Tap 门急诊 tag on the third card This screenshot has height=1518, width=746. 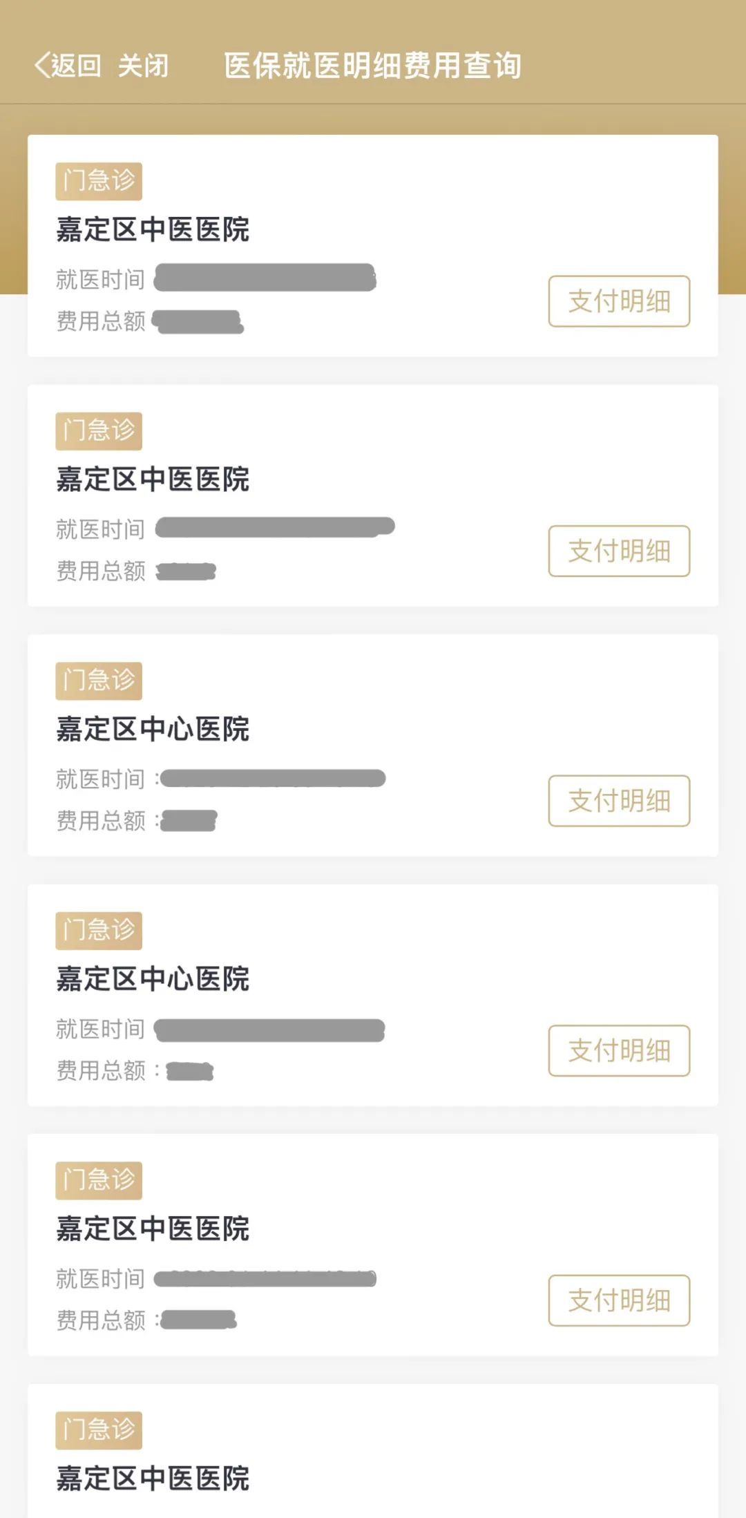pos(99,681)
